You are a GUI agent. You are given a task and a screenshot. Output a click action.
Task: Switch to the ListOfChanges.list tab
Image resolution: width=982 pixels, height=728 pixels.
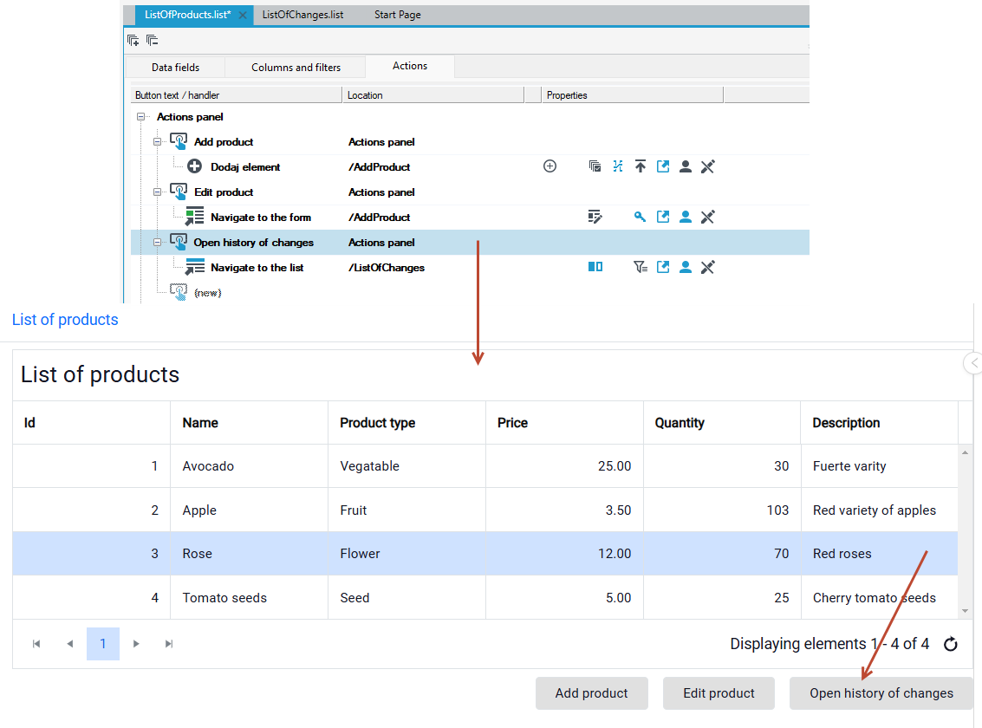point(302,15)
